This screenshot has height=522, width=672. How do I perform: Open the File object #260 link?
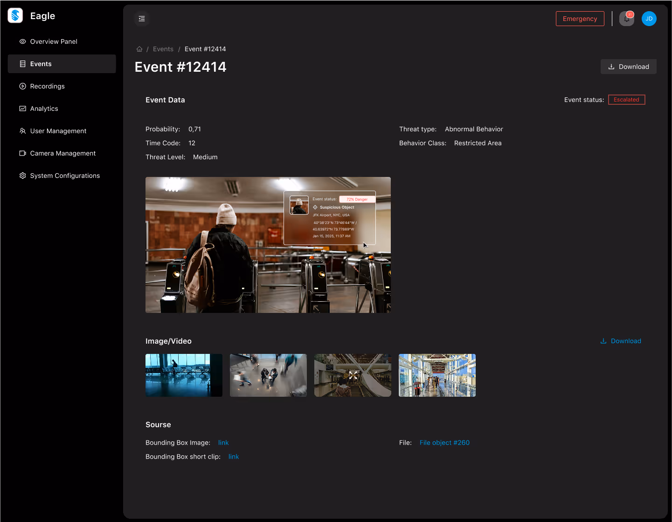coord(444,442)
